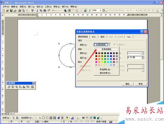Select the Oval tool in Drawing toolbar
This screenshot has height=124, width=164.
pyautogui.click(x=47, y=118)
